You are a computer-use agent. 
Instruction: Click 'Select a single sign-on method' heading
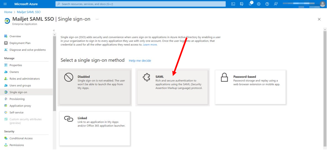pyautogui.click(x=93, y=60)
